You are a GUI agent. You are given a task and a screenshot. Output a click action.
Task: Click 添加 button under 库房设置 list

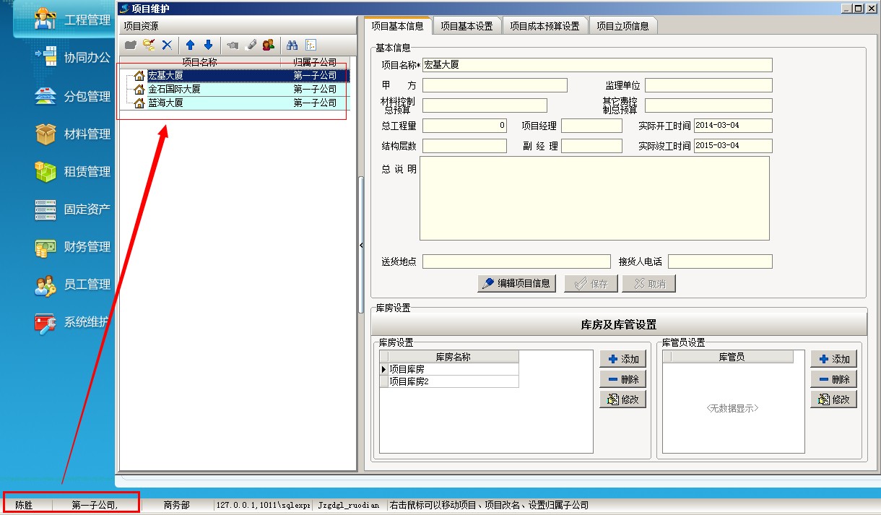point(622,359)
